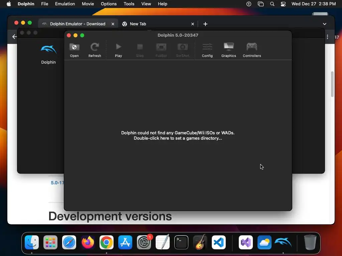The width and height of the screenshot is (342, 256).
Task: Click the screen mirroring menu bar icon
Action: point(261,4)
